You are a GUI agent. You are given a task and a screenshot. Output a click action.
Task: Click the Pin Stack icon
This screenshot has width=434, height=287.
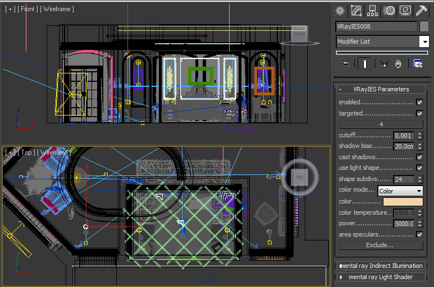click(x=345, y=64)
